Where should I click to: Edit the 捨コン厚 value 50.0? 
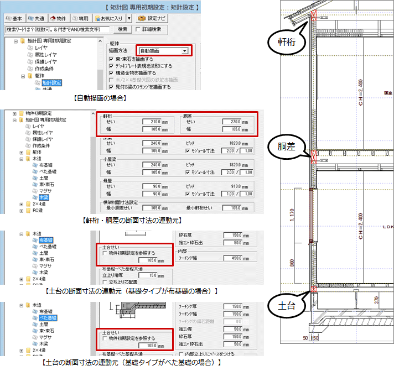pos(233,329)
